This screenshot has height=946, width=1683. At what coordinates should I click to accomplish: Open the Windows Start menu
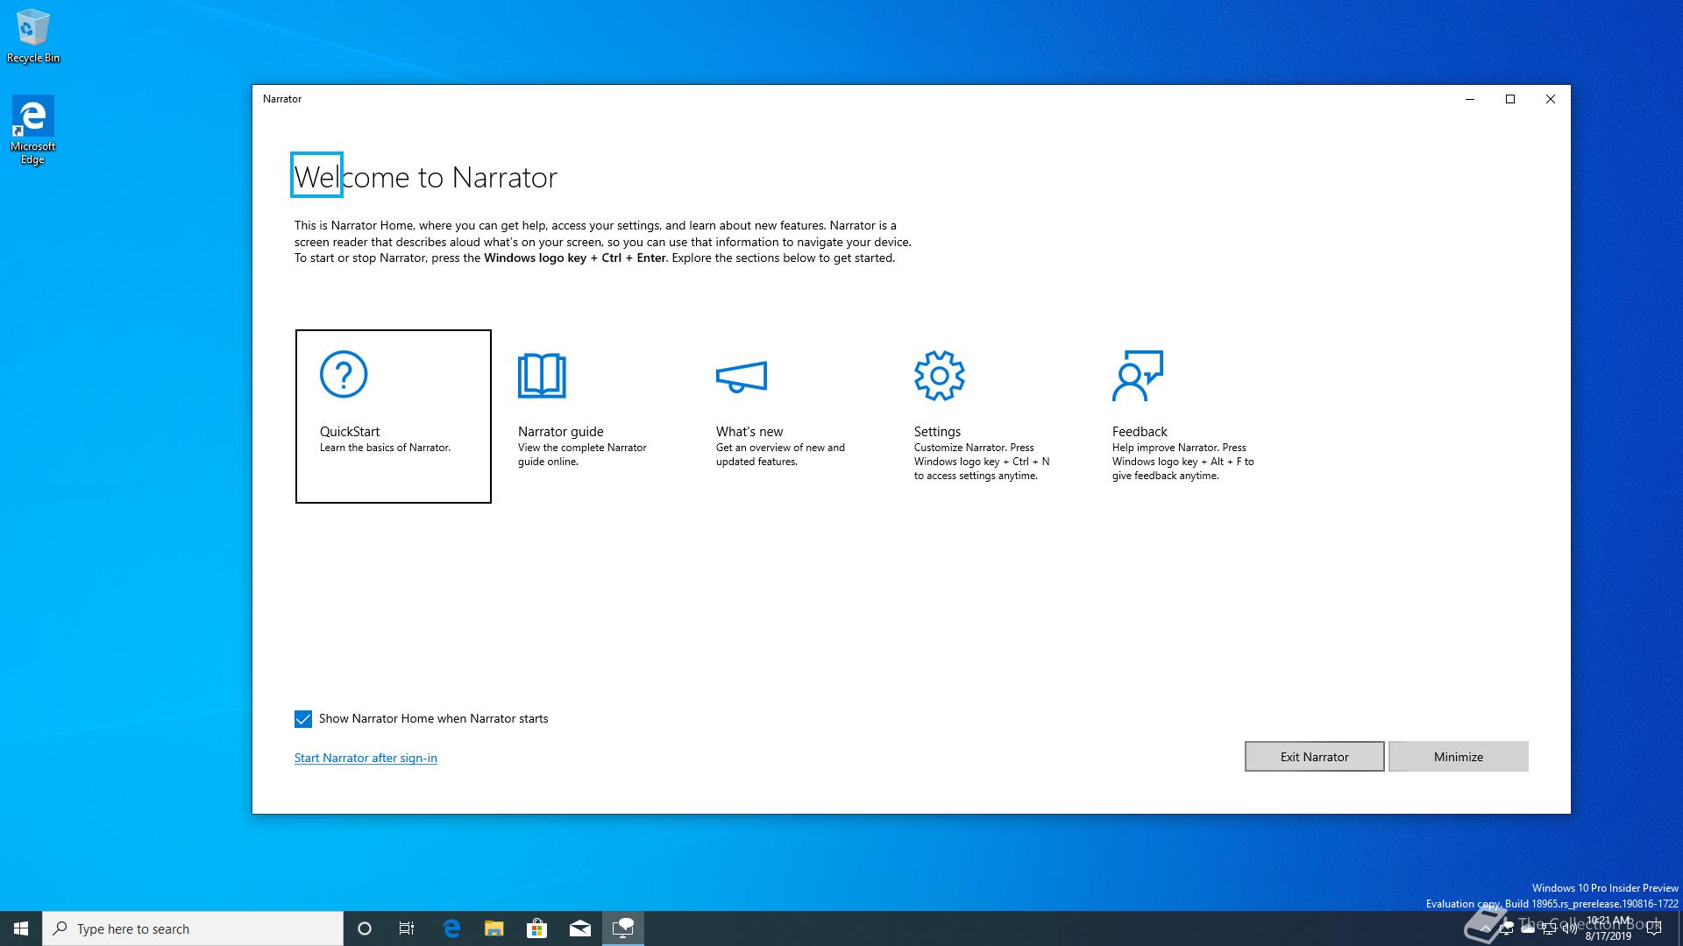pyautogui.click(x=21, y=928)
